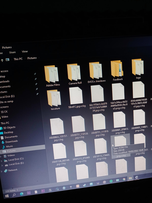This screenshot has height=203, width=152.
Task: Select This PC in navigation pane
Action: (x=5, y=123)
